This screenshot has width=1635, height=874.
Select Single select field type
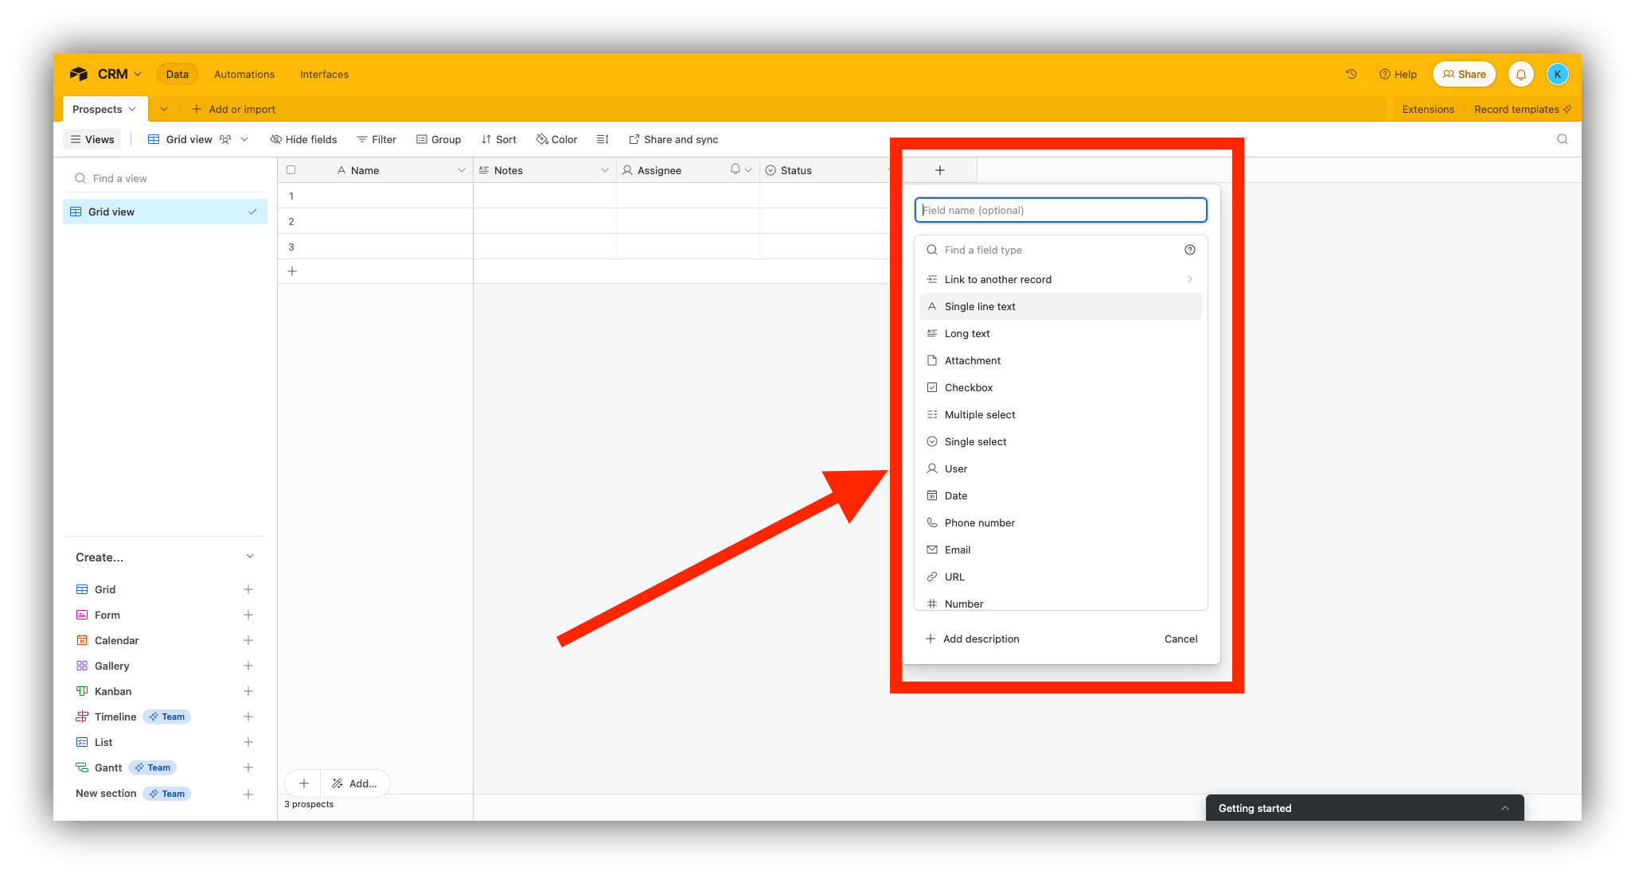(1060, 441)
